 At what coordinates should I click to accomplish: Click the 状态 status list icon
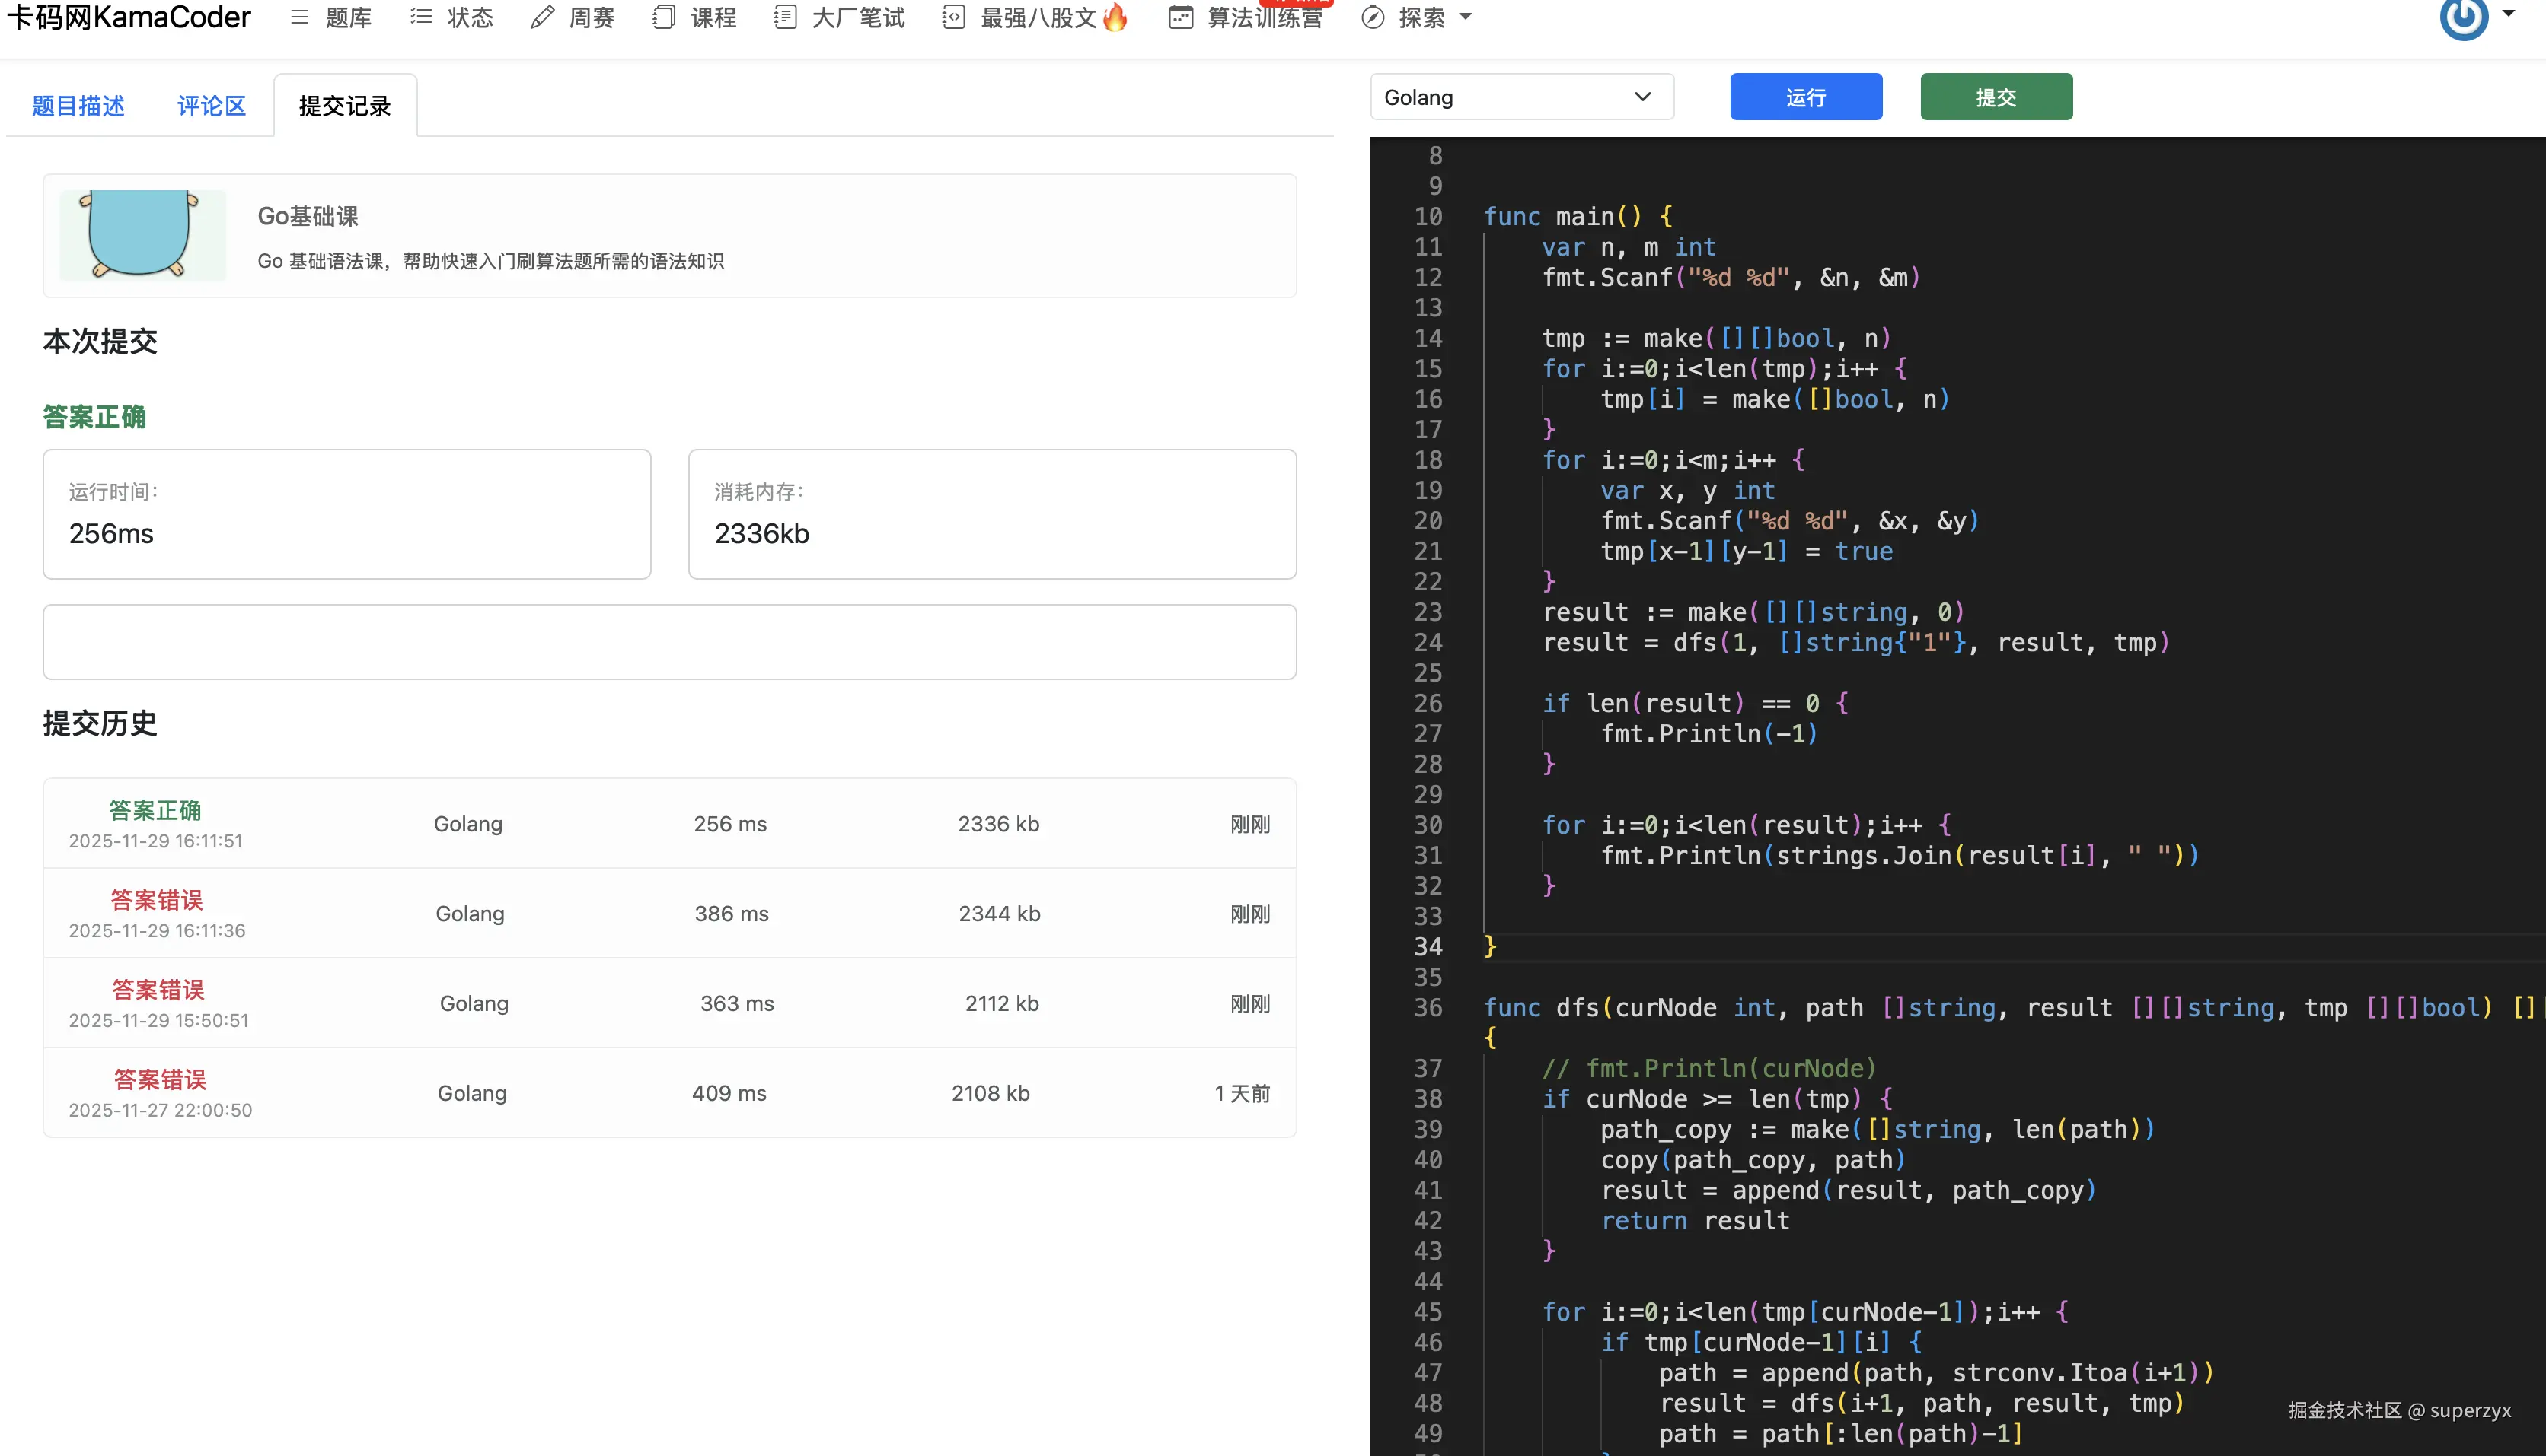[421, 17]
